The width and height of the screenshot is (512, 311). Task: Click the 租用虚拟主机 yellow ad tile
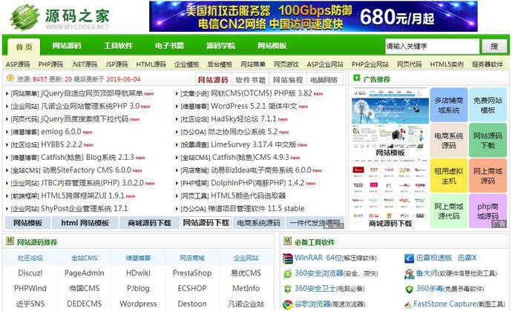click(449, 175)
